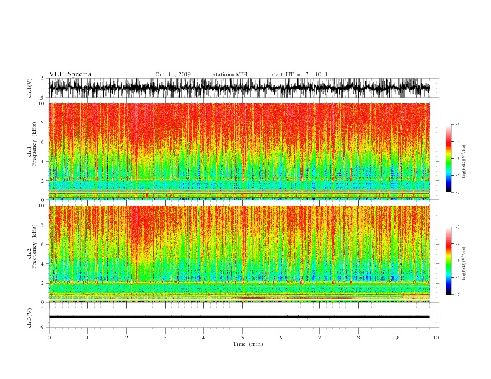Click time axis tick label "1"
Screen dimensions: 491x379
[87, 338]
